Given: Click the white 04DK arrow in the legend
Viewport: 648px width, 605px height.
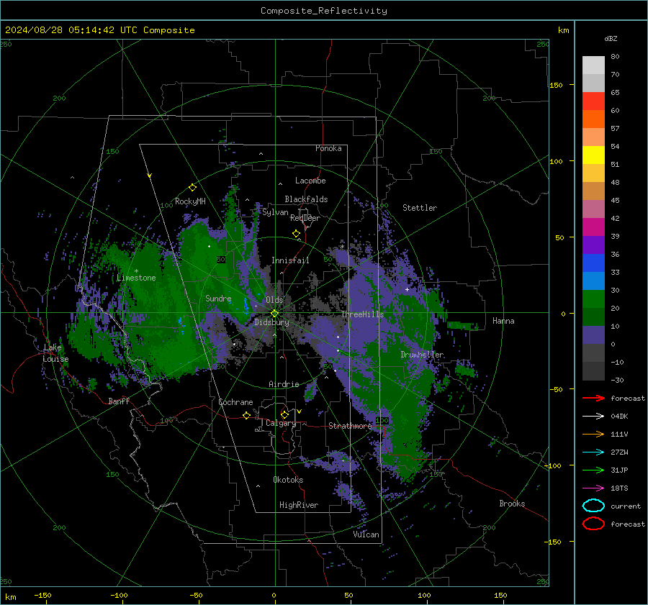Looking at the screenshot, I should click(x=593, y=416).
